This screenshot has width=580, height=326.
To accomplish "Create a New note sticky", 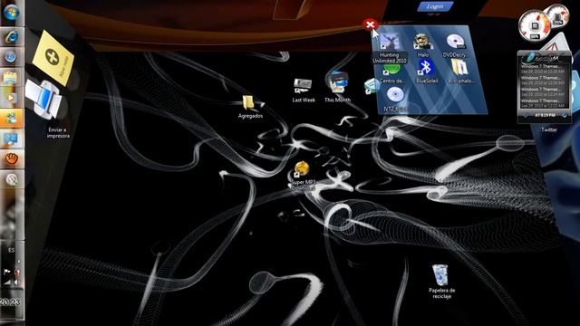I will [53, 58].
